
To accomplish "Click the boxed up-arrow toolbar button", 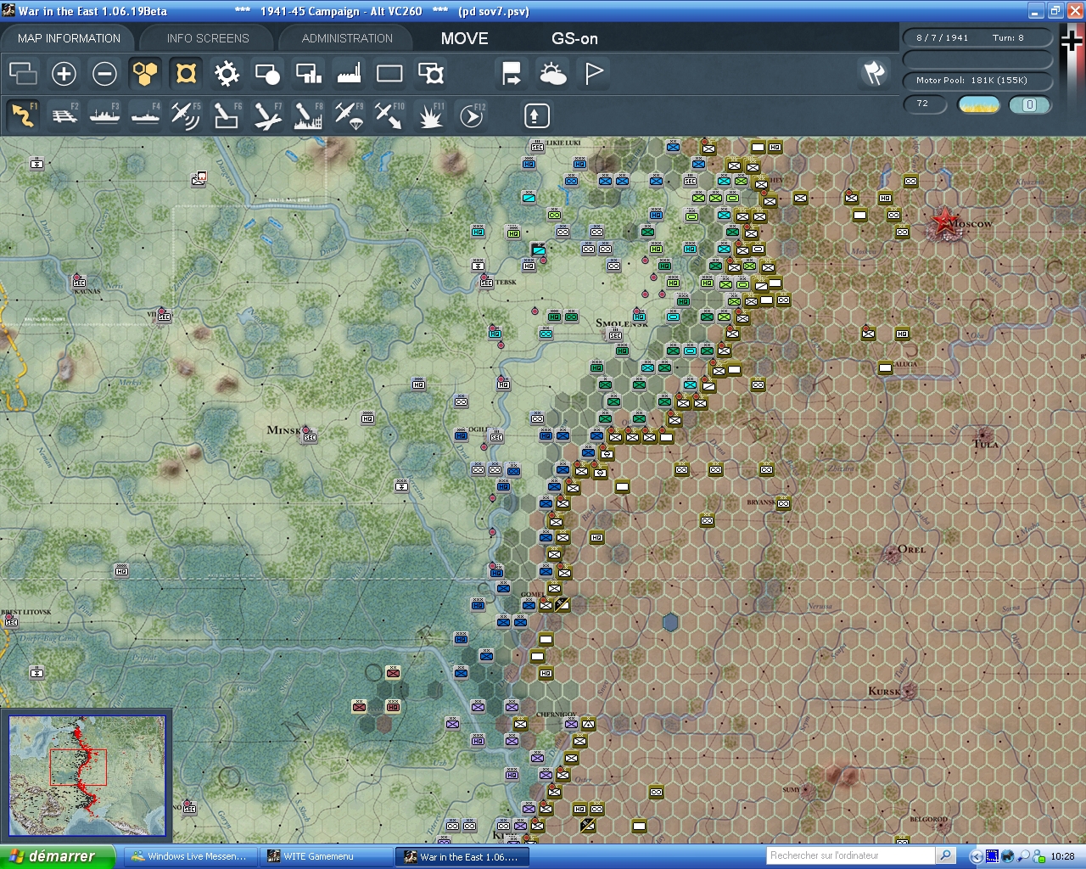I will (x=536, y=115).
